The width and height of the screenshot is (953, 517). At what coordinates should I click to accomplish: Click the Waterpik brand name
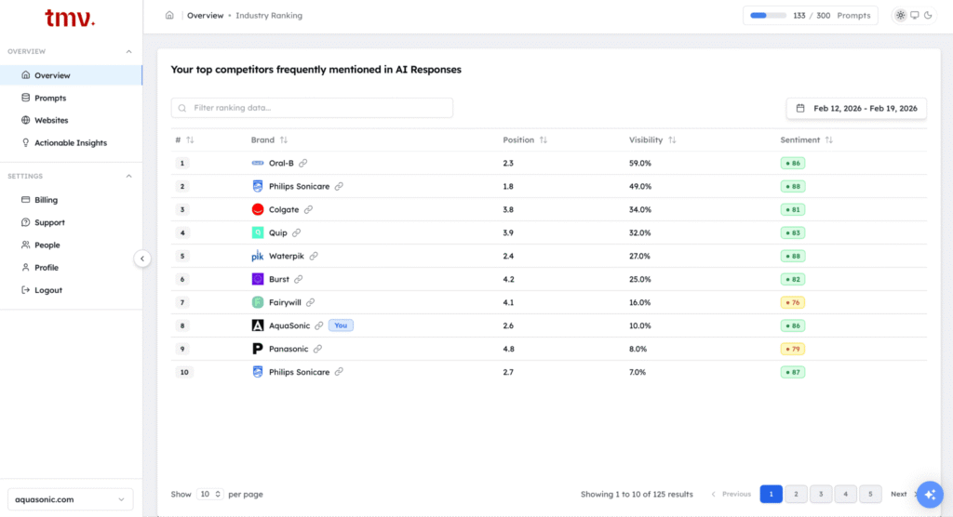tap(287, 256)
